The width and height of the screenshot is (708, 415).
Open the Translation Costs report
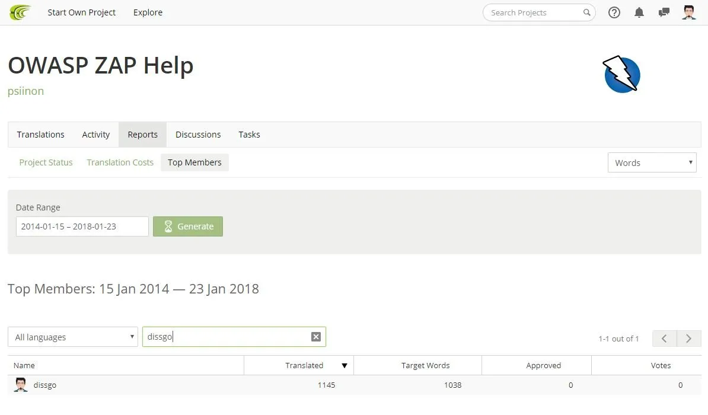tap(120, 162)
